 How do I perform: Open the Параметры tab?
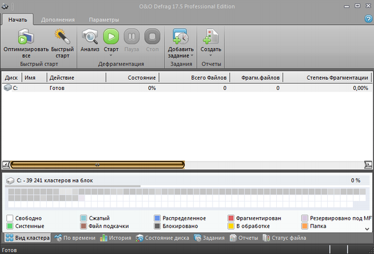(x=103, y=19)
